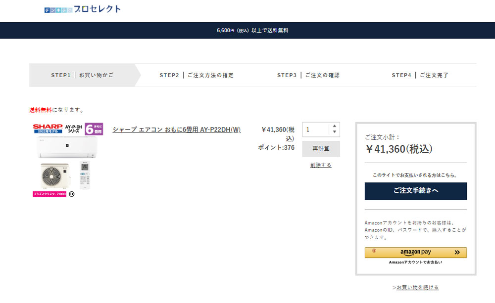The width and height of the screenshot is (495, 303).
Task: Select the STEP2 ご注文方法の指定 step
Action: point(197,75)
